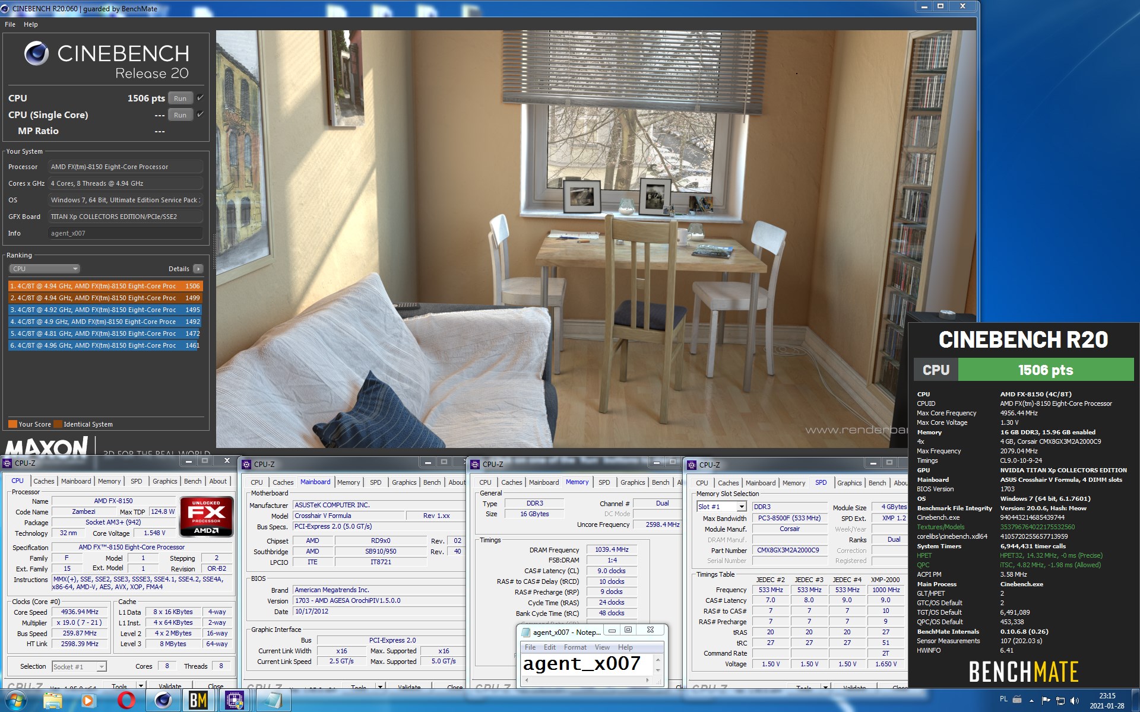Open Cinebench Help menu
This screenshot has width=1140, height=712.
pyautogui.click(x=31, y=24)
